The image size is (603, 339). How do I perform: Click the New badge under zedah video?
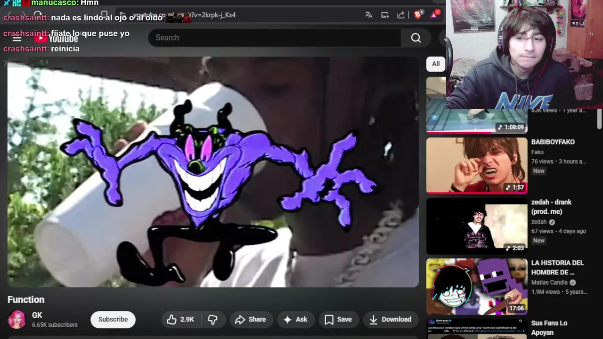point(539,241)
